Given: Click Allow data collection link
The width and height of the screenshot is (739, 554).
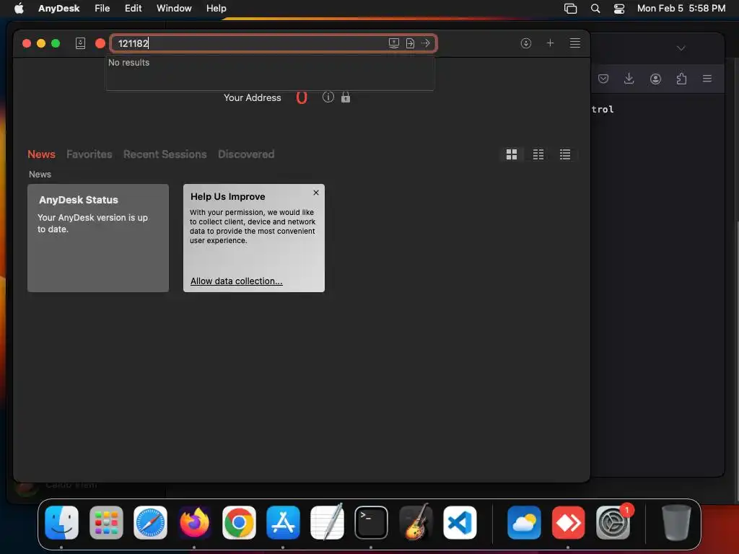Looking at the screenshot, I should tap(237, 281).
